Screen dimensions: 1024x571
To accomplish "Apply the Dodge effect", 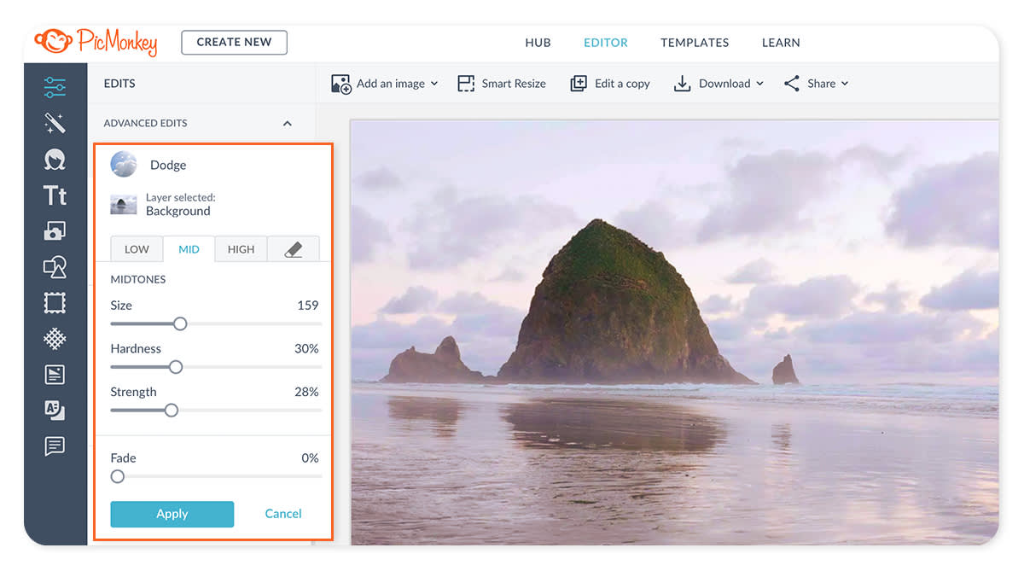I will click(172, 514).
